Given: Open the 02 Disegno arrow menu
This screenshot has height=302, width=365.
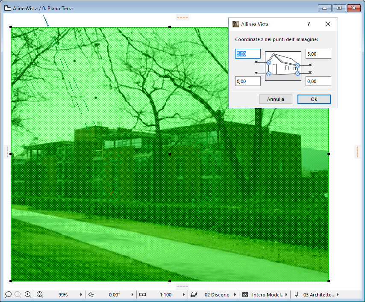Looking at the screenshot, I should tap(235, 295).
